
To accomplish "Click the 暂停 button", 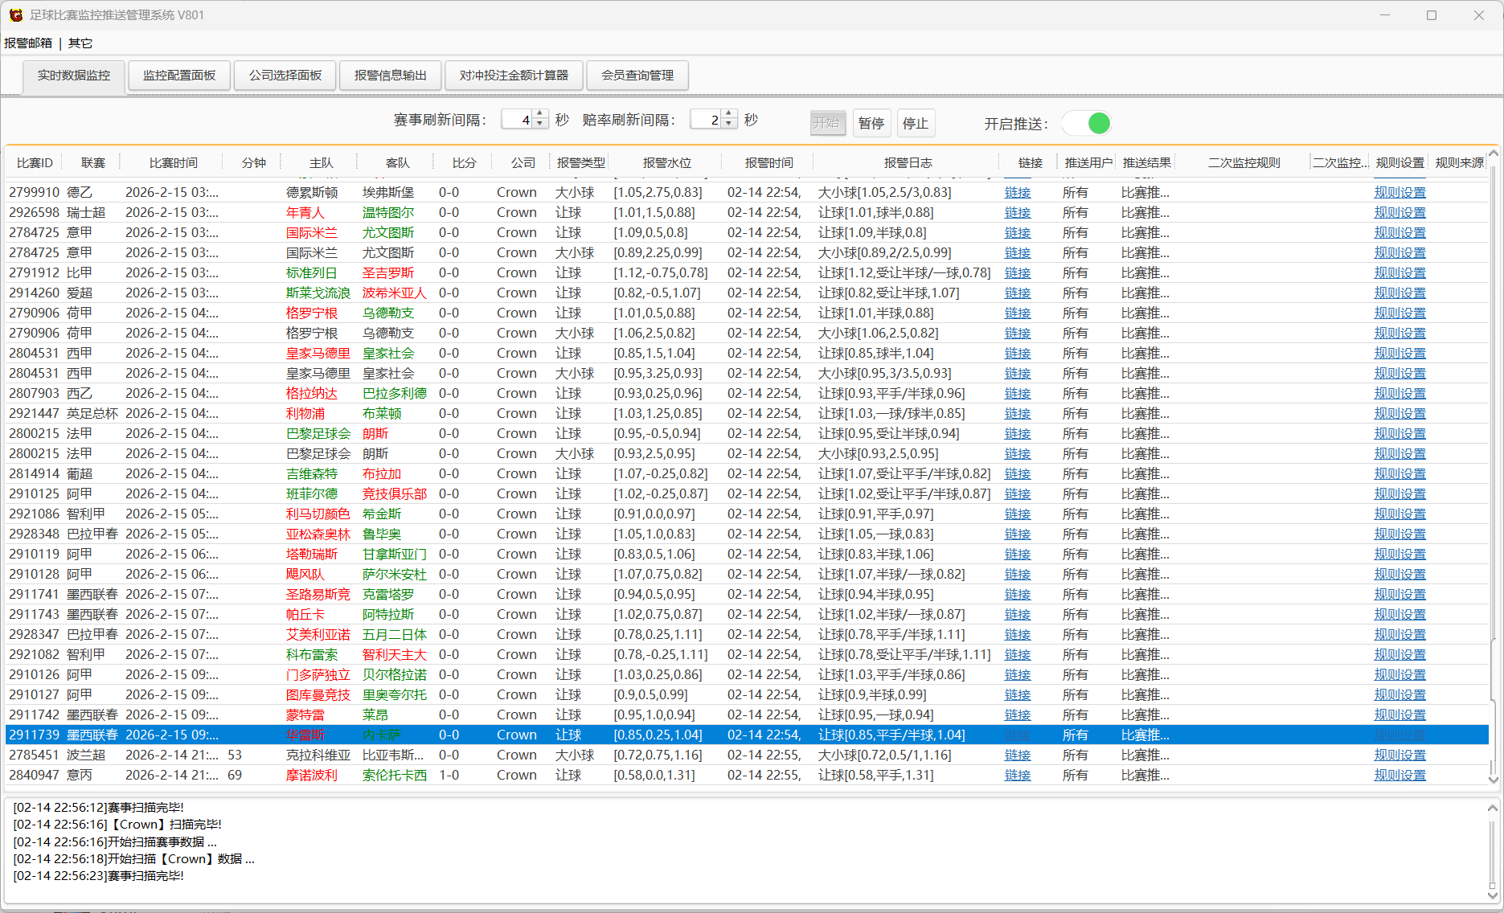I will point(871,123).
